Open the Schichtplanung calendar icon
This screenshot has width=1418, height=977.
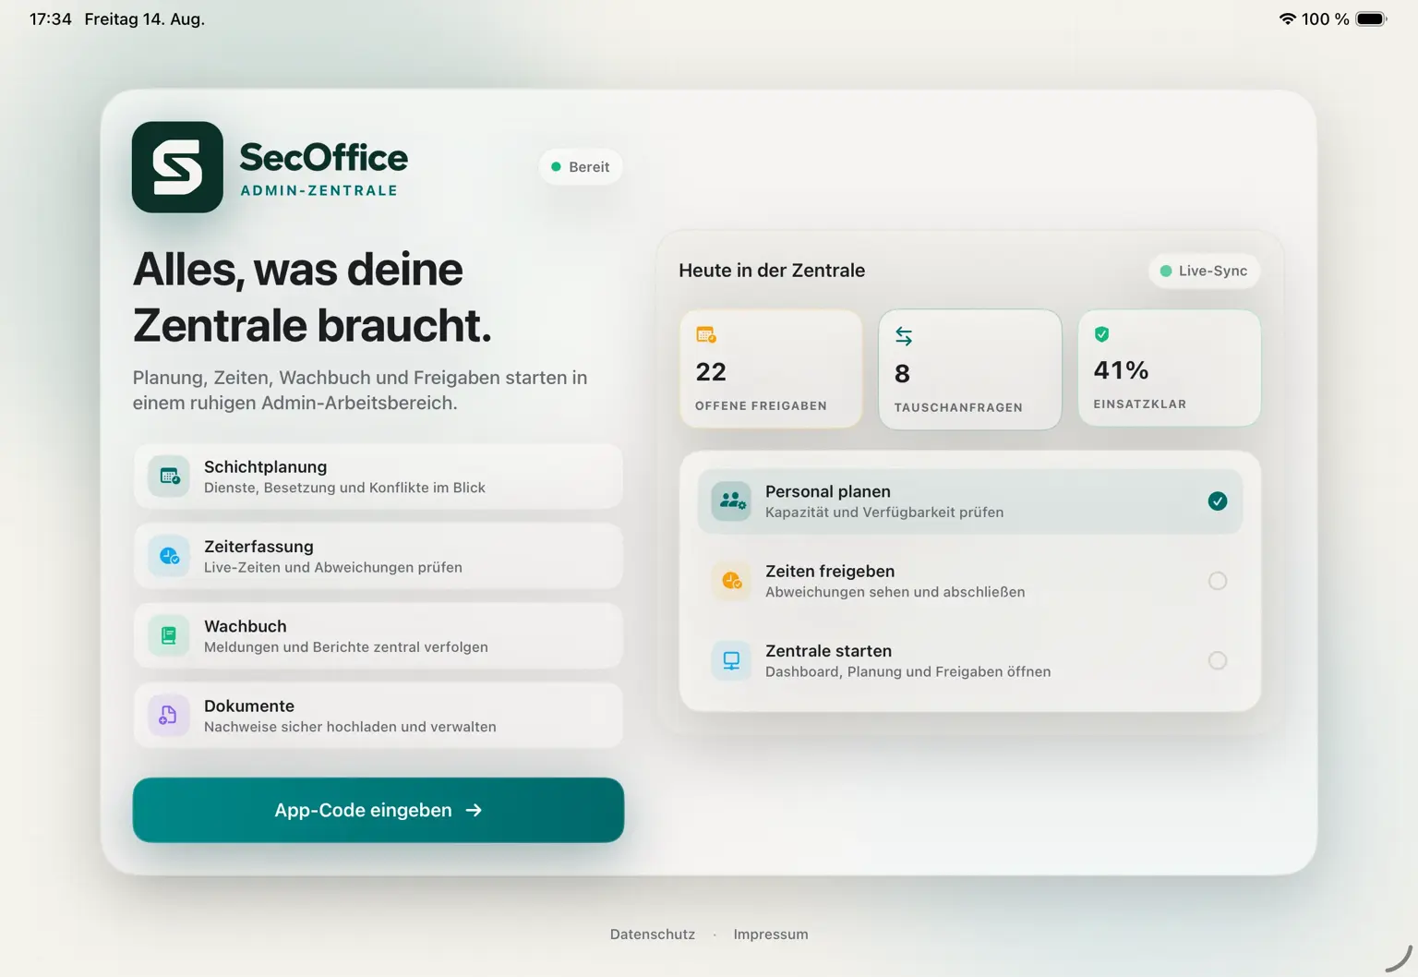pos(170,476)
